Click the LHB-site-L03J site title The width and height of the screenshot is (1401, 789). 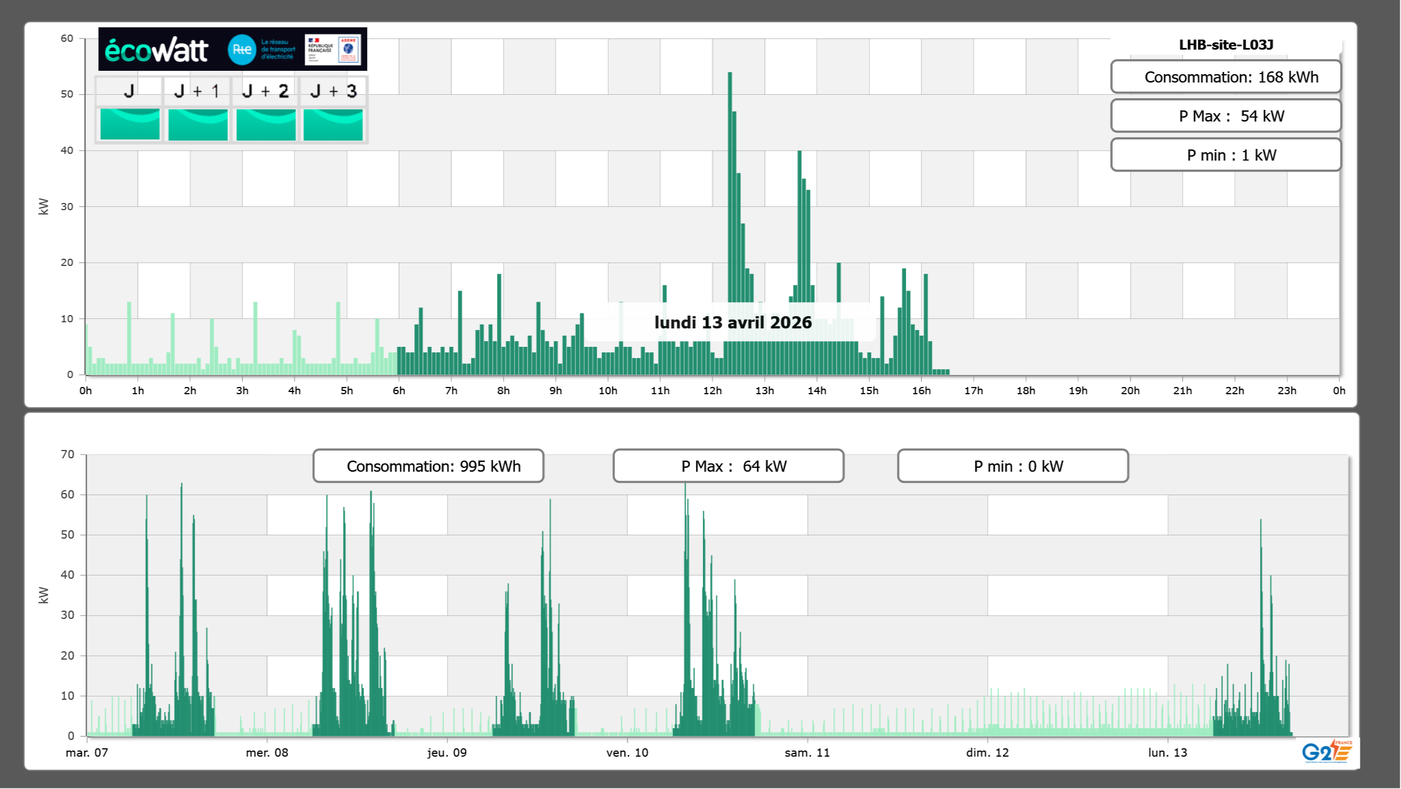[1226, 45]
